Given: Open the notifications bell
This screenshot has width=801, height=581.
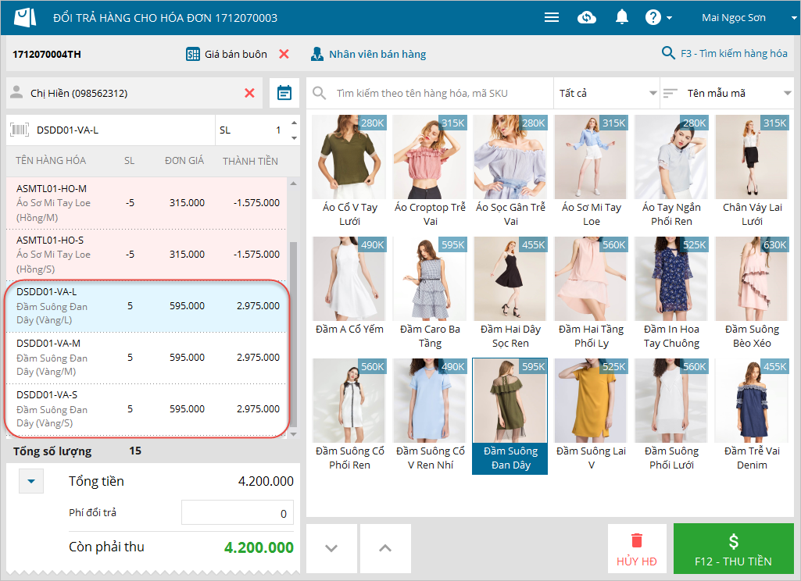Looking at the screenshot, I should 622,17.
